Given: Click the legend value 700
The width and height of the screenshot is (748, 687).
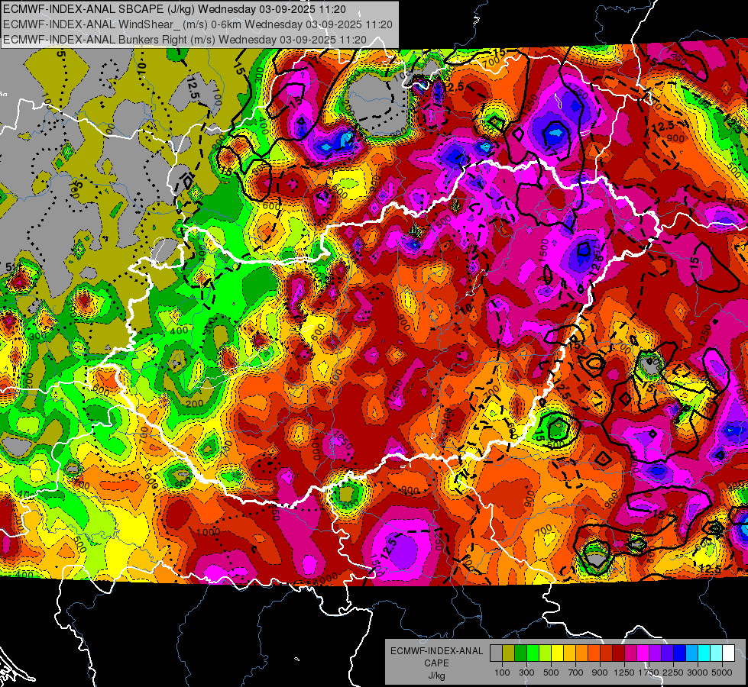Looking at the screenshot, I should coord(576,672).
